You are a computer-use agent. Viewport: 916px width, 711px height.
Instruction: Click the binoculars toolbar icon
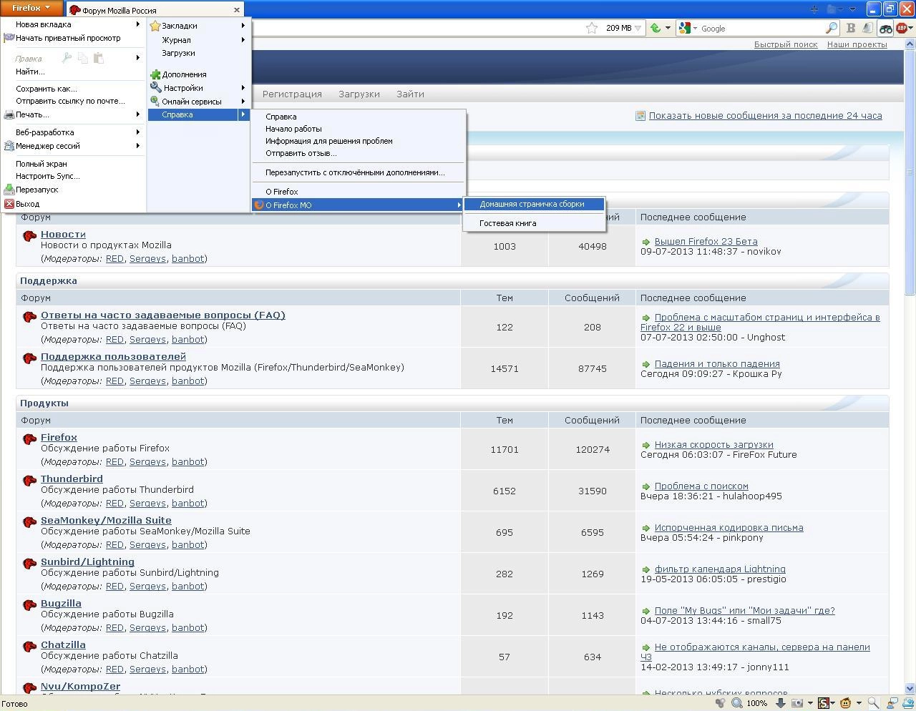tap(886, 29)
